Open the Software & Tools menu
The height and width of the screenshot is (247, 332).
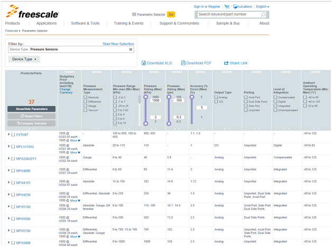tap(85, 23)
